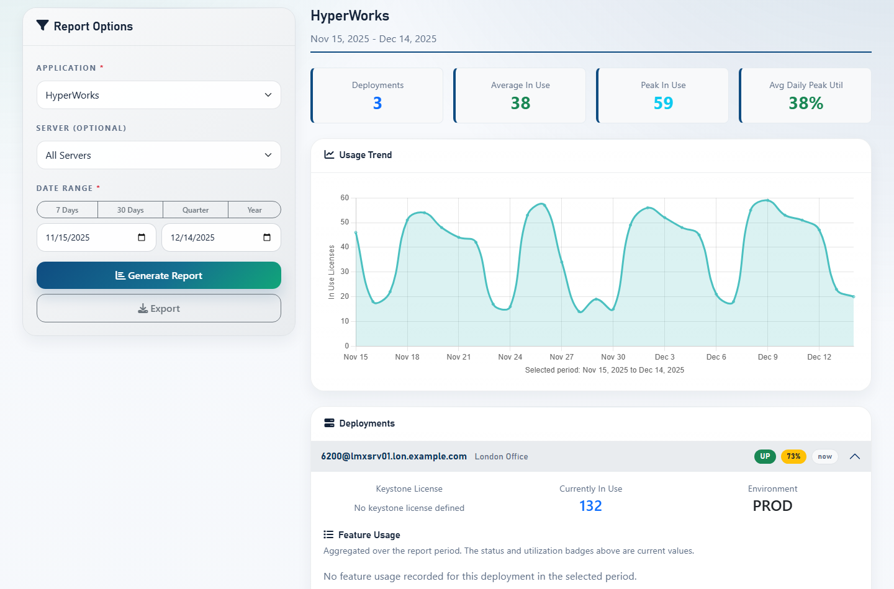
Task: Click the London Office label
Action: pyautogui.click(x=501, y=456)
